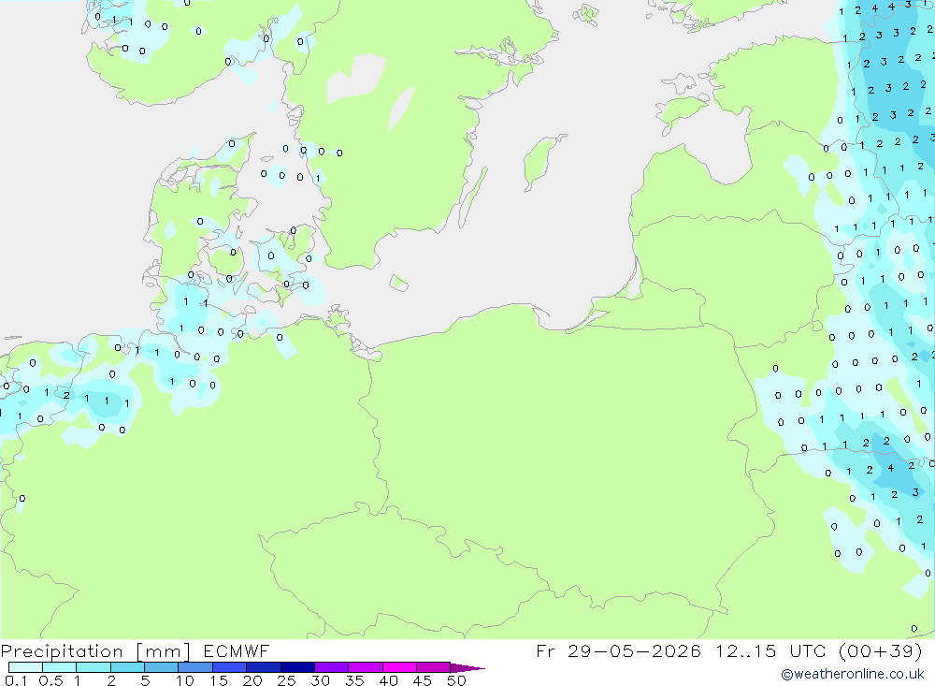The image size is (935, 686).
Task: Open the weatheronline.co.uk copyright link
Action: click(x=853, y=674)
